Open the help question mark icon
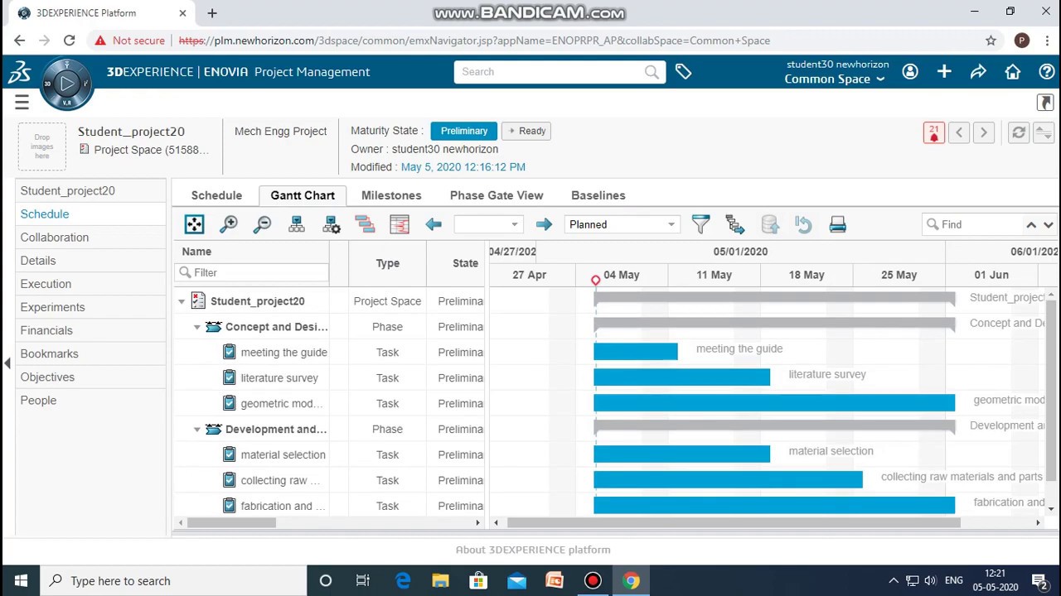Screen dimensions: 1061x596 1047,72
